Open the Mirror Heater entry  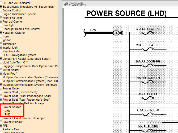coord(11,70)
